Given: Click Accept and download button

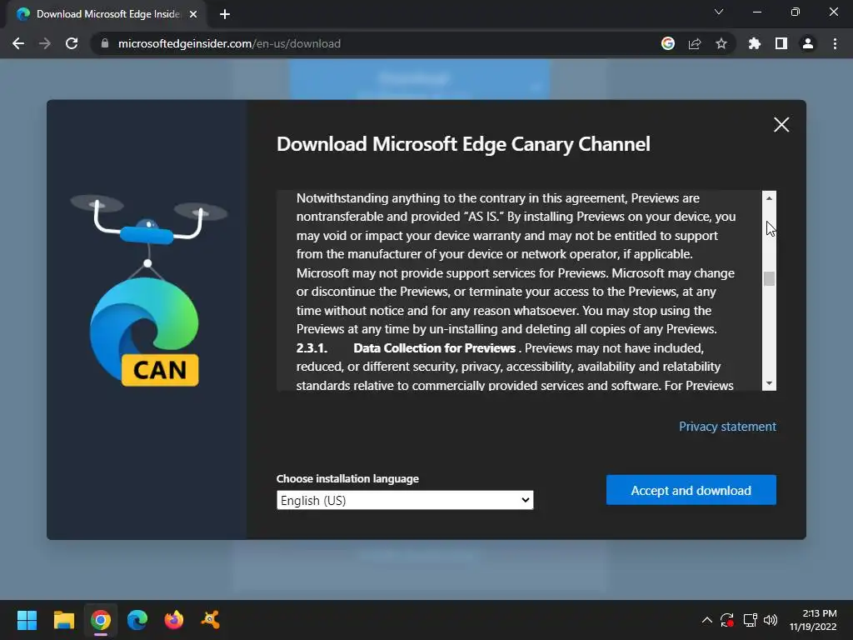Looking at the screenshot, I should pyautogui.click(x=691, y=490).
